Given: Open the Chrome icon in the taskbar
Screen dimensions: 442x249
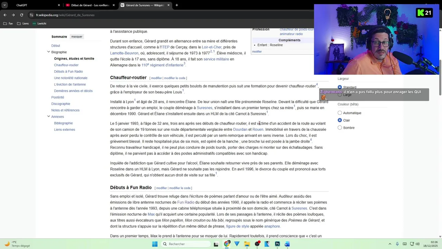Looking at the screenshot, I should (227, 244).
